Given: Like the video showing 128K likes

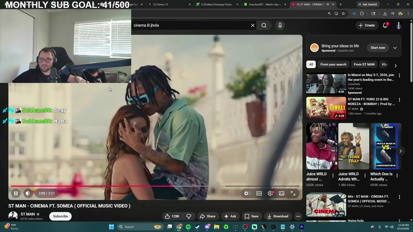Looking at the screenshot, I should pyautogui.click(x=172, y=216).
